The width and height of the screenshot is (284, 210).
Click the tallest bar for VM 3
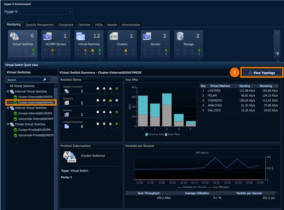[x=167, y=110]
